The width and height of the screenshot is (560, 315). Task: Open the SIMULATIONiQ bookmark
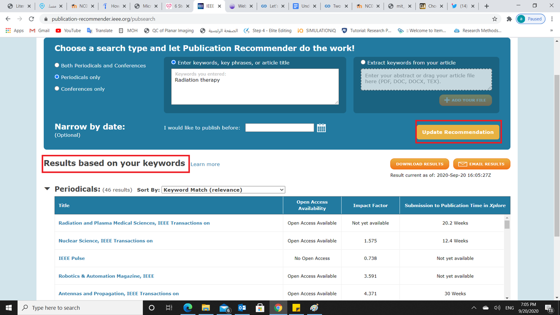(x=316, y=30)
